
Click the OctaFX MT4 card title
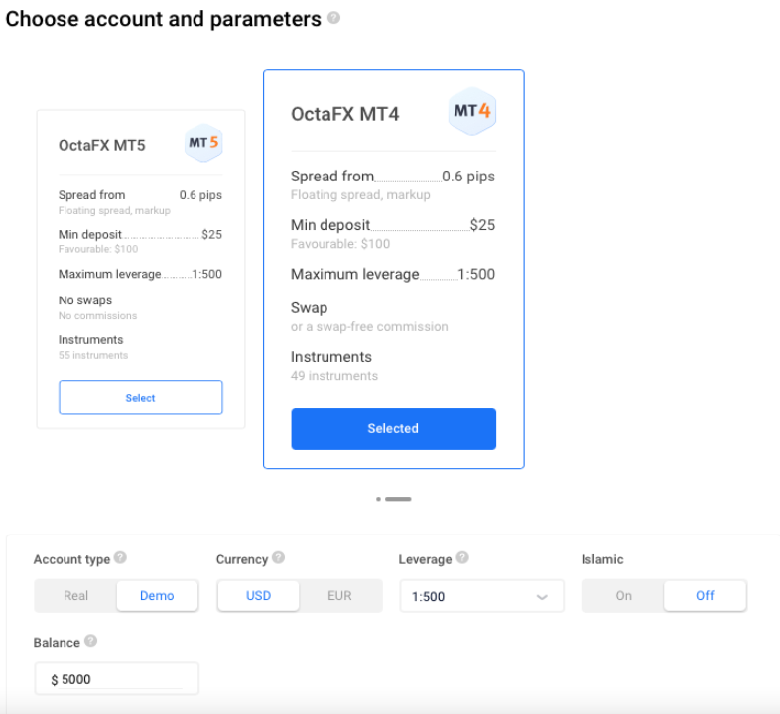tap(344, 114)
